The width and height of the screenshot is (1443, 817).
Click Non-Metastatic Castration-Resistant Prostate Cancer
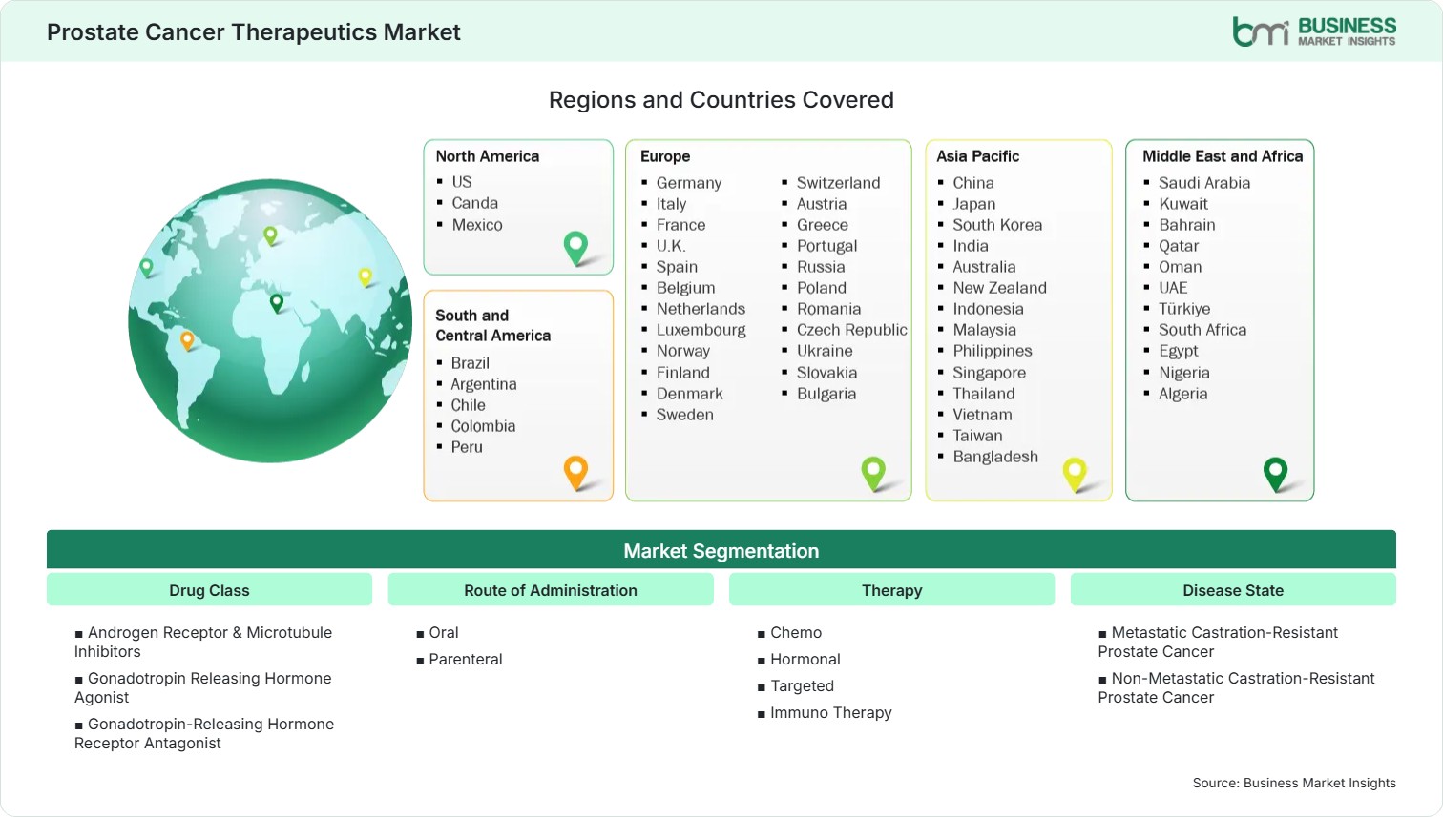coord(1236,687)
